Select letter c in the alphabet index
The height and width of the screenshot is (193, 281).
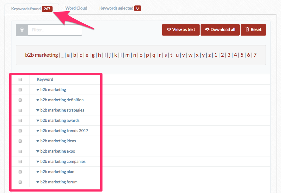[81, 55]
